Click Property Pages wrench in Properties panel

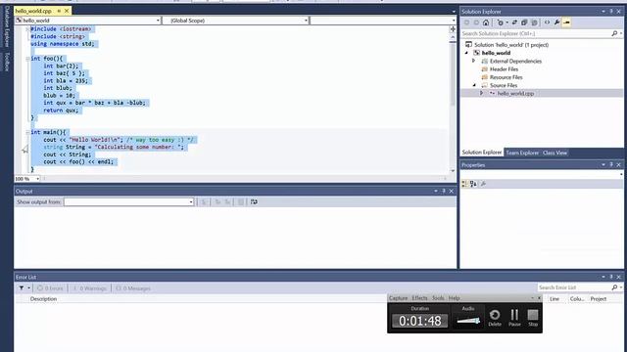coord(483,184)
